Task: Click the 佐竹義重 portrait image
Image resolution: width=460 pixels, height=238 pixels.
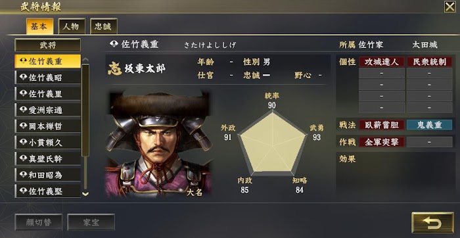Action: [158, 144]
